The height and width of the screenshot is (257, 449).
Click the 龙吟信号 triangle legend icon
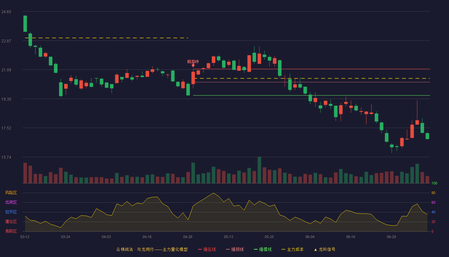click(x=315, y=250)
